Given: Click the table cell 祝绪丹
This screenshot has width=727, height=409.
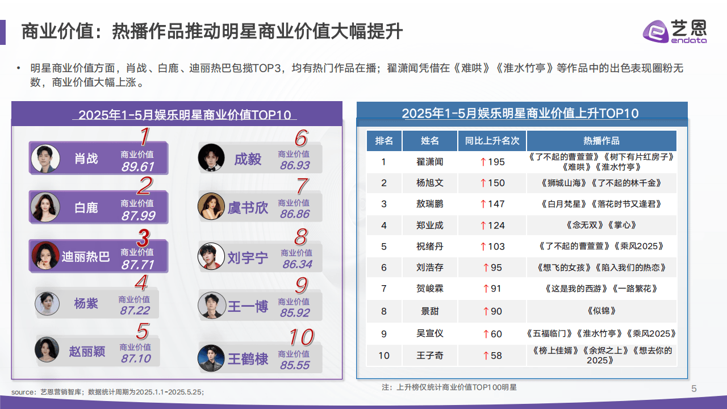Looking at the screenshot, I should tap(430, 247).
